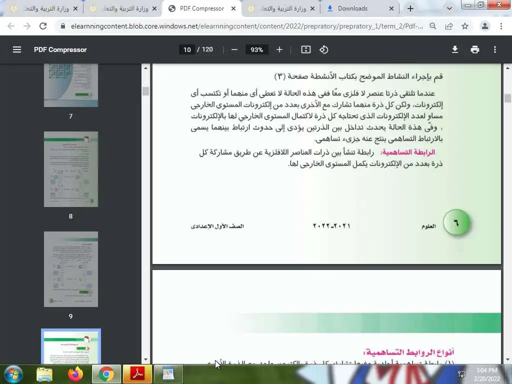View site security lock info
Image resolution: width=512 pixels, height=384 pixels.
coord(63,26)
